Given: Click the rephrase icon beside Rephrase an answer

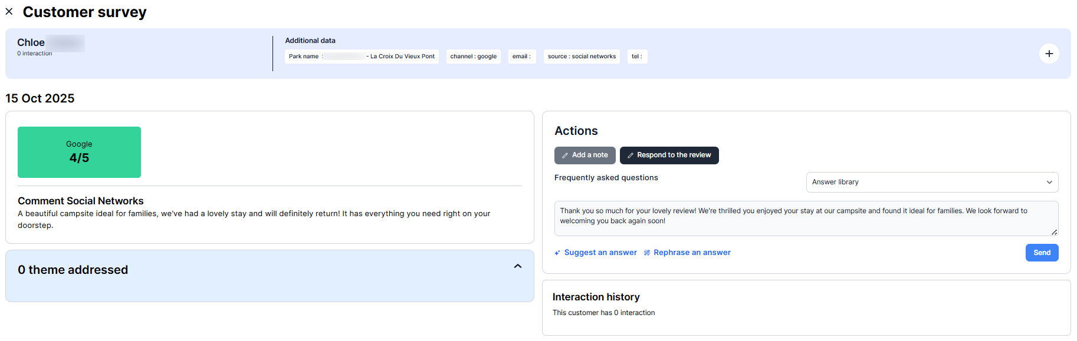Looking at the screenshot, I should click(x=647, y=253).
